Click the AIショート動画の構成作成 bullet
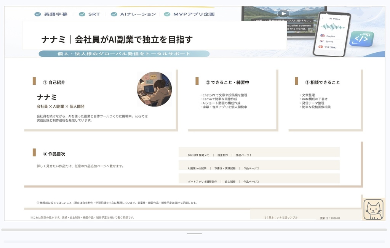The image size is (390, 248). [x=220, y=103]
